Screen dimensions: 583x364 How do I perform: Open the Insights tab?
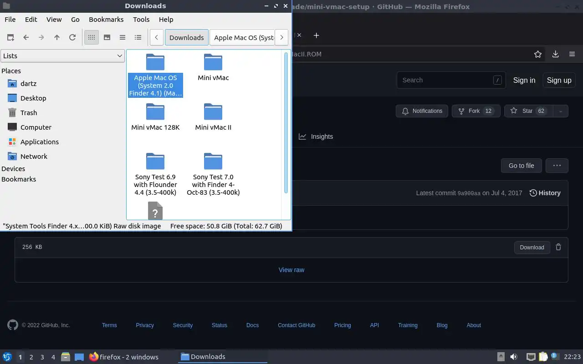[316, 136]
